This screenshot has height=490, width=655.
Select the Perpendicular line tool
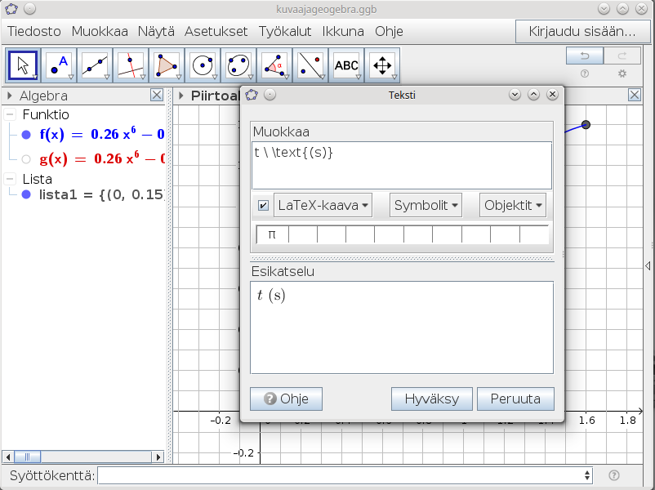point(131,65)
